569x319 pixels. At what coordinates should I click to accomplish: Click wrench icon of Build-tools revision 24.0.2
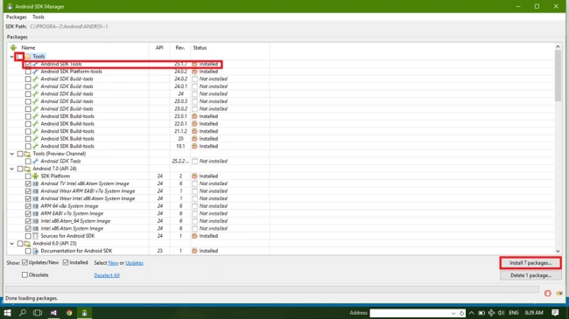pyautogui.click(x=35, y=79)
